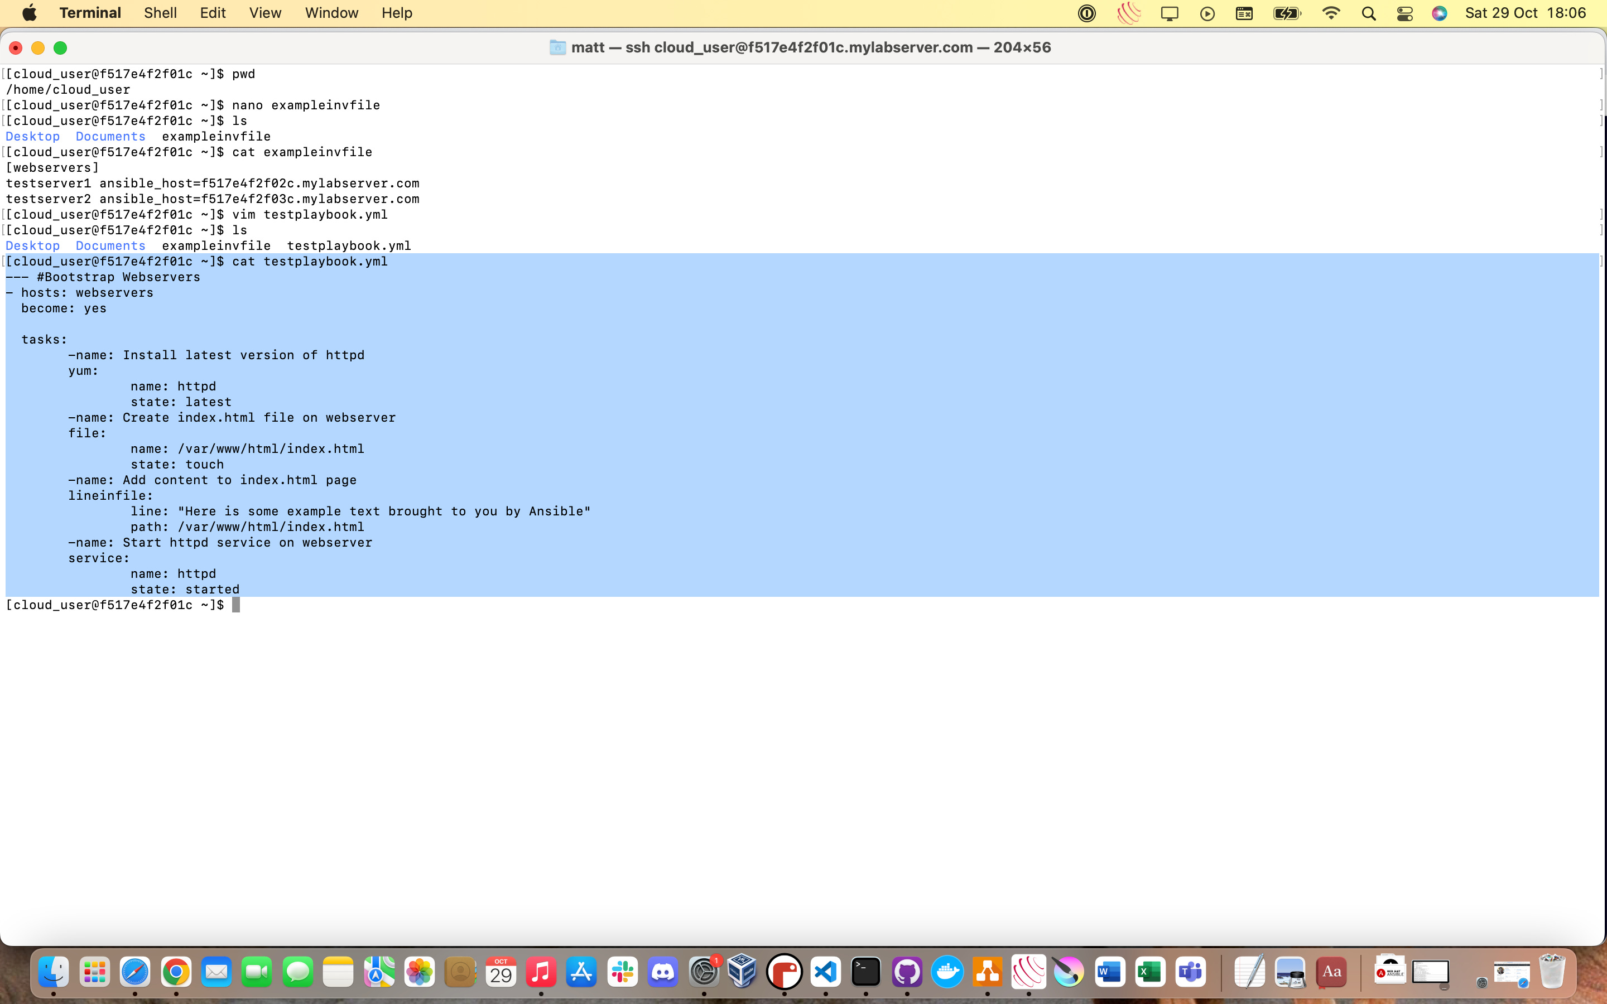Click the Terminal icon in the dock
Image resolution: width=1607 pixels, height=1004 pixels.
tap(866, 972)
